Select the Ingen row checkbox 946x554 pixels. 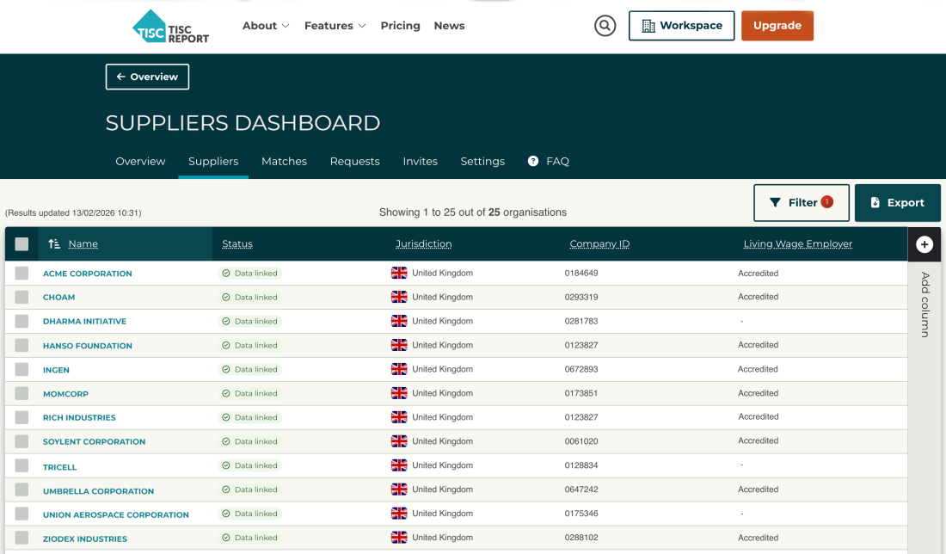tap(21, 370)
